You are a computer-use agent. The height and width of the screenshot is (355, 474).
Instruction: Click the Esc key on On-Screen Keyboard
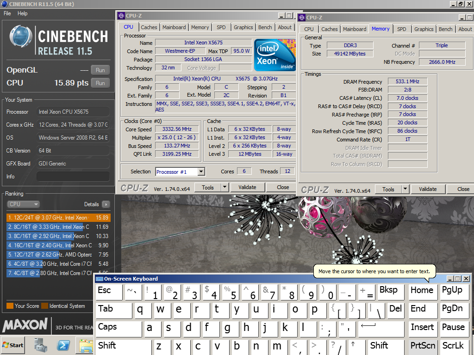point(109,292)
